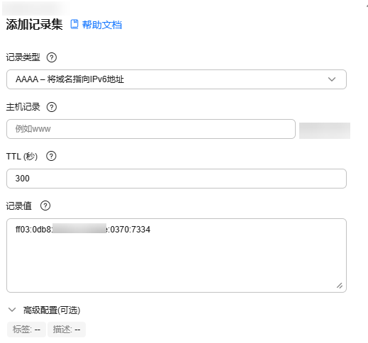Viewport: 368px width, 343px height.
Task: Focus the 主机记录 input with 例如www placeholder
Action: pyautogui.click(x=151, y=129)
